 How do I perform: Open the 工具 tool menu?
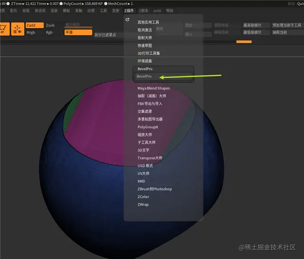tap(103, 10)
